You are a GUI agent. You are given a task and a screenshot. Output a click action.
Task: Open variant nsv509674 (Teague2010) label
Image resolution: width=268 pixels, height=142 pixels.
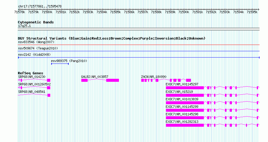[38, 48]
